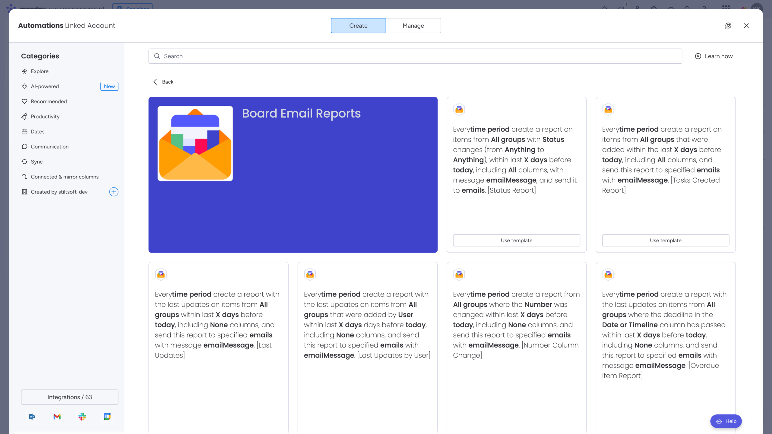Screen dimensions: 772x434
Task: Click the Learn how play icon
Action: tap(698, 56)
